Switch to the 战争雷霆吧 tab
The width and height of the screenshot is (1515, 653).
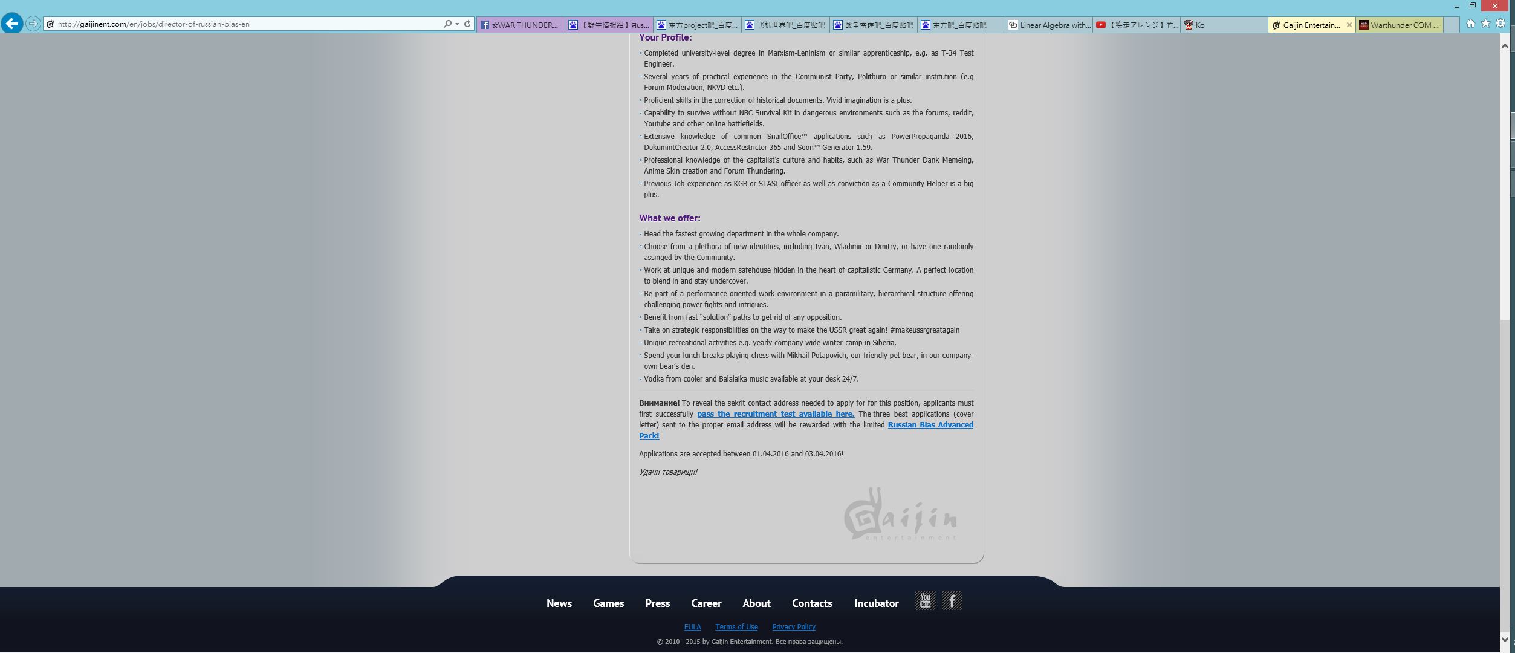click(874, 25)
